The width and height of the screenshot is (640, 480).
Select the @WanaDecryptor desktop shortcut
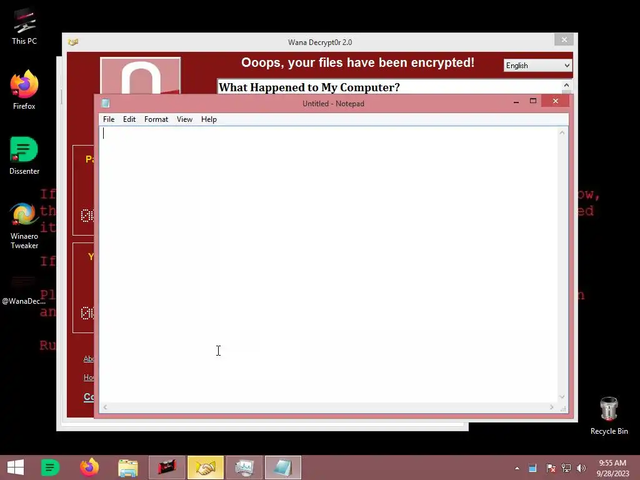(24, 291)
